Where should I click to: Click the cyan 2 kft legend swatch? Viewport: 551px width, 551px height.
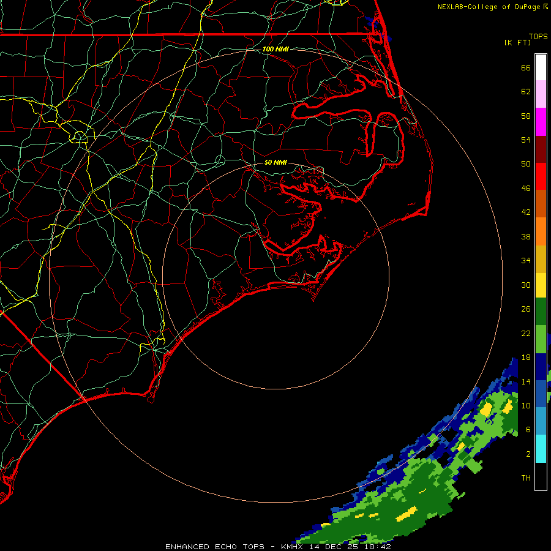pyautogui.click(x=541, y=449)
